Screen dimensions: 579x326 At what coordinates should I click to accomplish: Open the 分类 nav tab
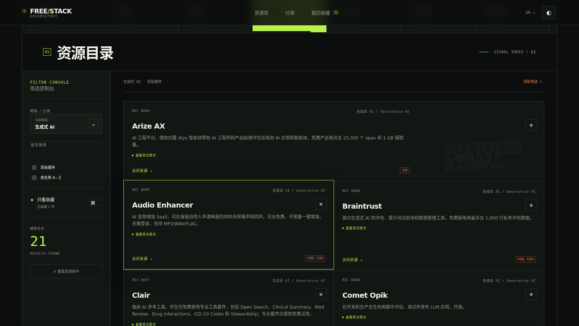[290, 13]
